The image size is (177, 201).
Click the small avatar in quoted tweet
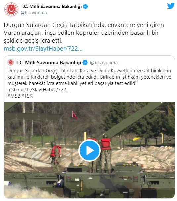11,63
